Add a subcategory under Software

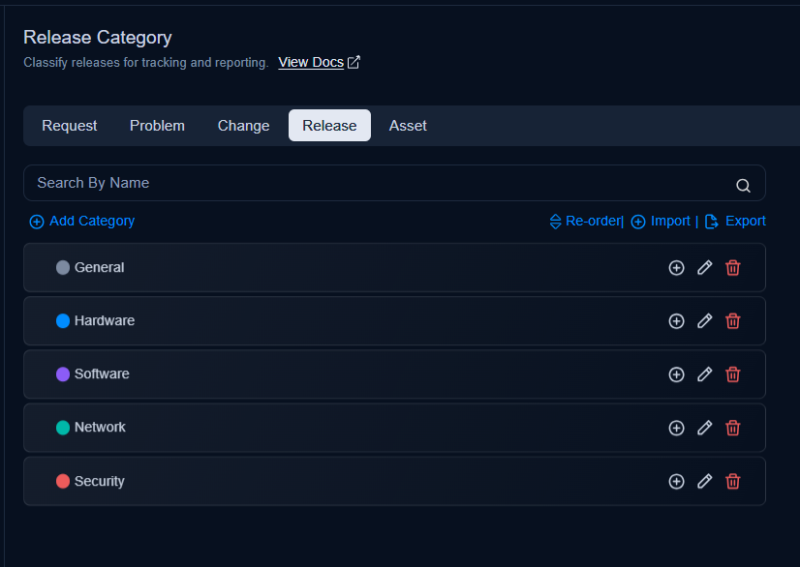676,374
